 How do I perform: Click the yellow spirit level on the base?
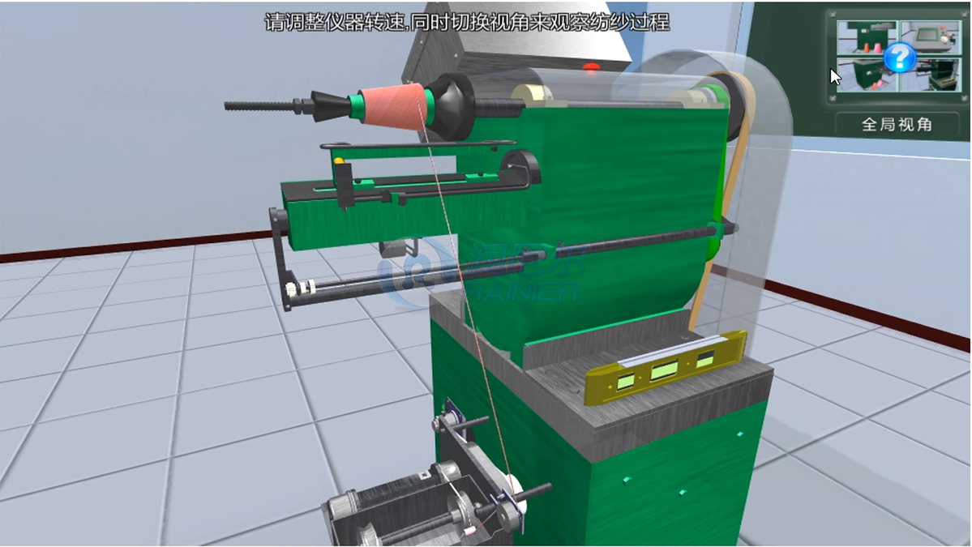665,369
